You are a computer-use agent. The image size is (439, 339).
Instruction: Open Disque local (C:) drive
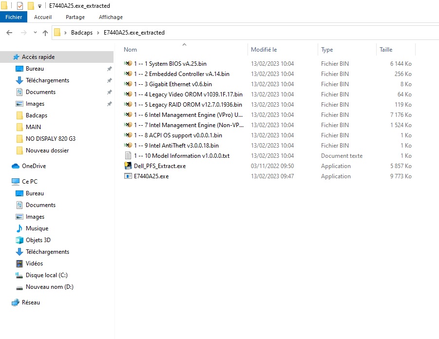[x=46, y=276]
